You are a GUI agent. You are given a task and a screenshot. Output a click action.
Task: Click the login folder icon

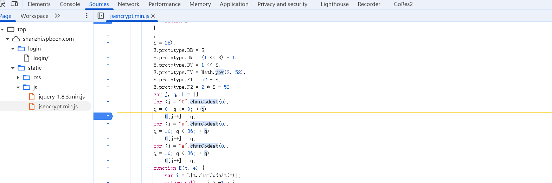[21, 49]
